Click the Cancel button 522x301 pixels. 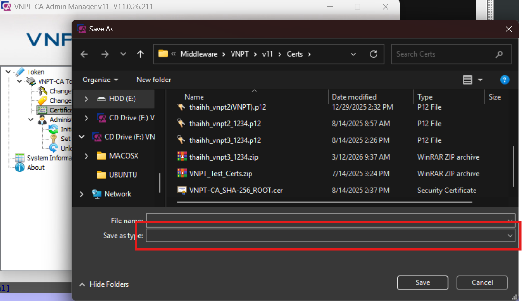pos(482,283)
